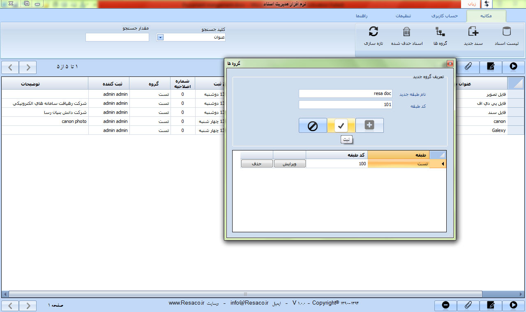The width and height of the screenshot is (526, 312).
Task: Click حذف button in تست row
Action: point(257,164)
